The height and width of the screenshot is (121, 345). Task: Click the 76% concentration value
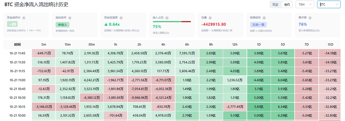click(303, 24)
